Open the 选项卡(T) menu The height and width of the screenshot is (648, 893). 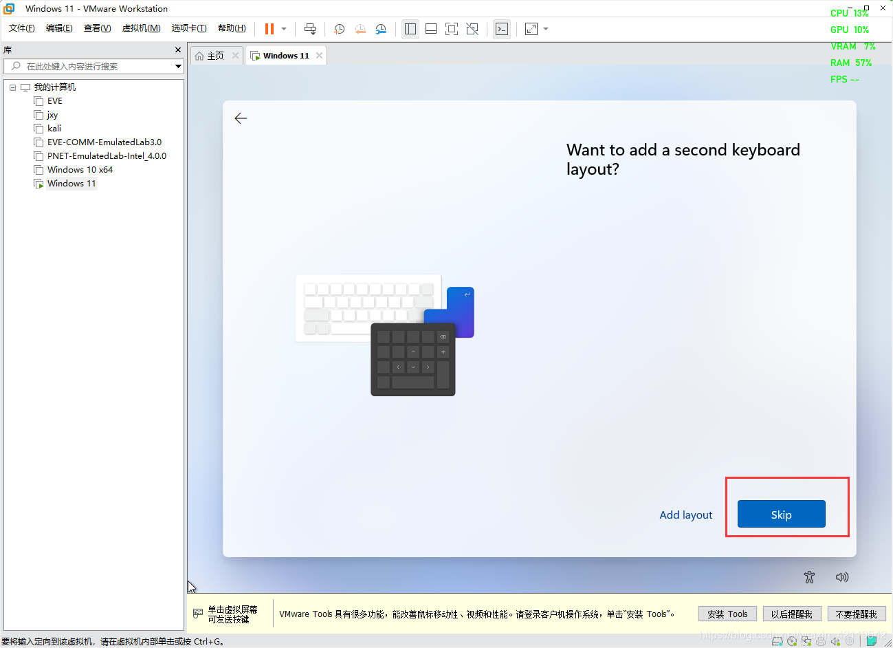click(189, 28)
